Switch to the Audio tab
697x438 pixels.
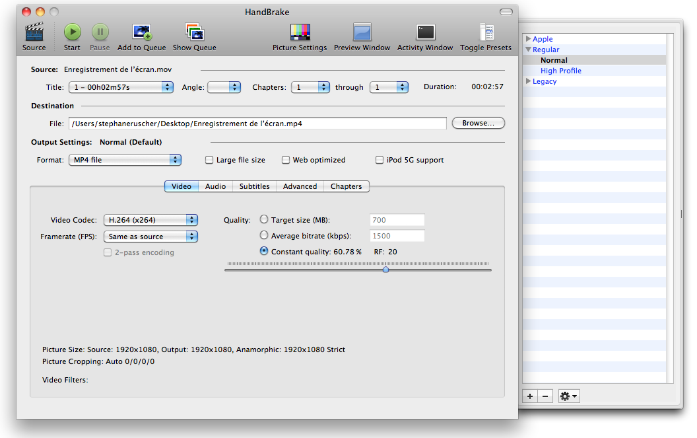[215, 186]
